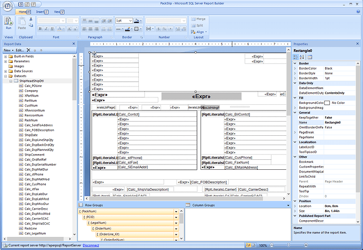The width and height of the screenshot is (363, 250).
Task: Click the increase indent icon
Action: coord(109,21)
